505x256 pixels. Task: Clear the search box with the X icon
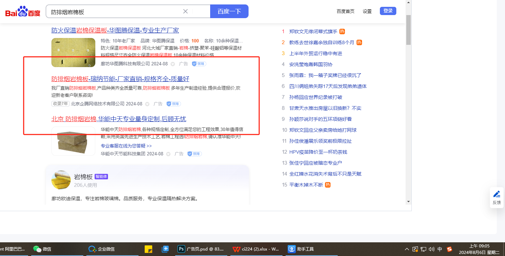(x=185, y=11)
